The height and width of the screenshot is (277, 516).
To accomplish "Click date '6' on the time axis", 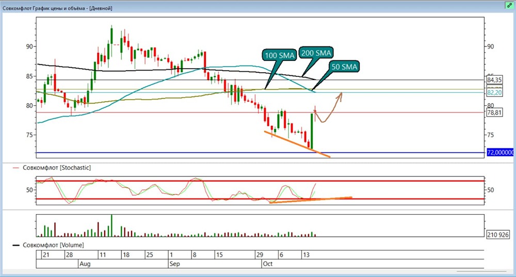I will [x=281, y=255].
